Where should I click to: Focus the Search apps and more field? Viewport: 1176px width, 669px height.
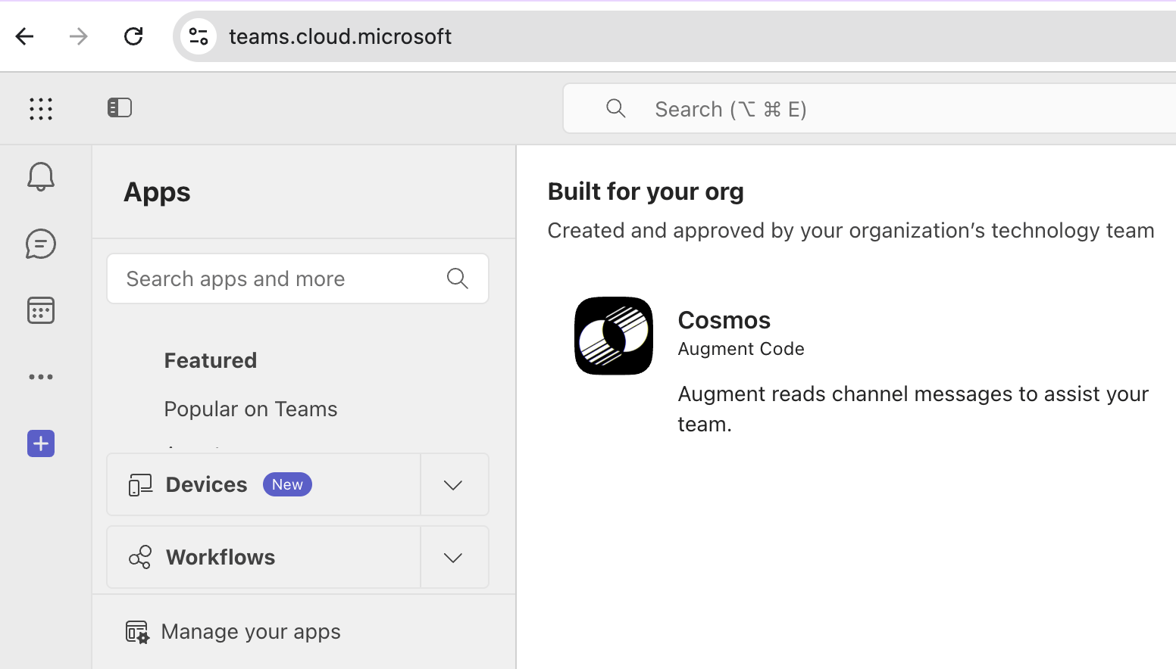click(x=298, y=278)
